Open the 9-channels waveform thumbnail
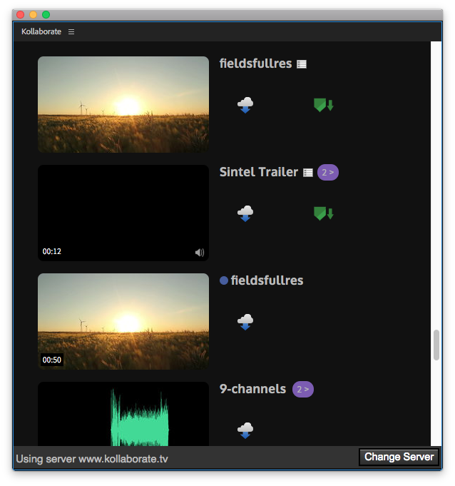The width and height of the screenshot is (455, 486). click(x=123, y=414)
